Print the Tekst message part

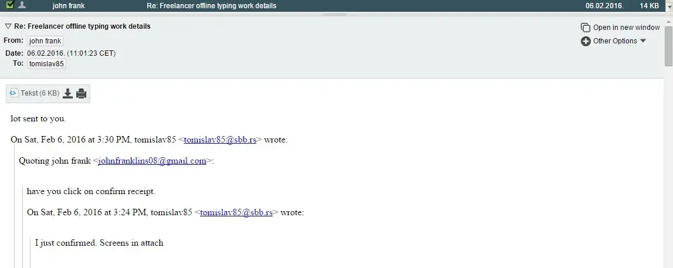click(x=81, y=93)
